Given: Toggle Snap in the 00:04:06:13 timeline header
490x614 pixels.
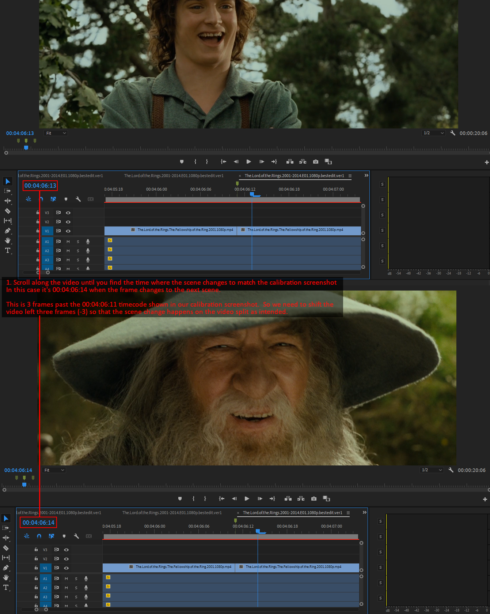Looking at the screenshot, I should [x=41, y=199].
